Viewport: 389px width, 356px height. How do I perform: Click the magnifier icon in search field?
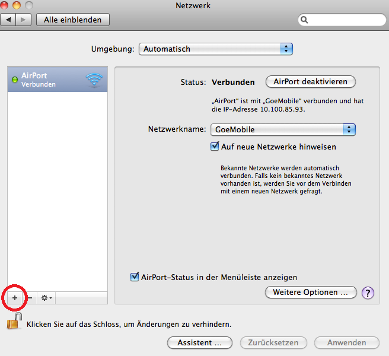(304, 20)
